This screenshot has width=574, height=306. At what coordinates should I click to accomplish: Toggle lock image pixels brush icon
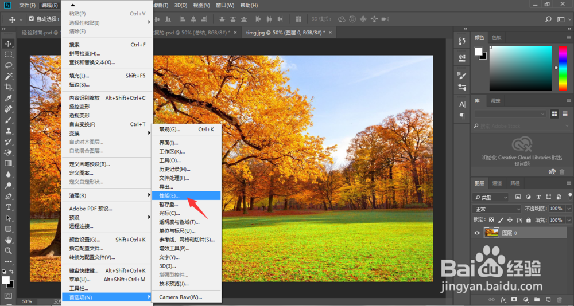point(501,221)
